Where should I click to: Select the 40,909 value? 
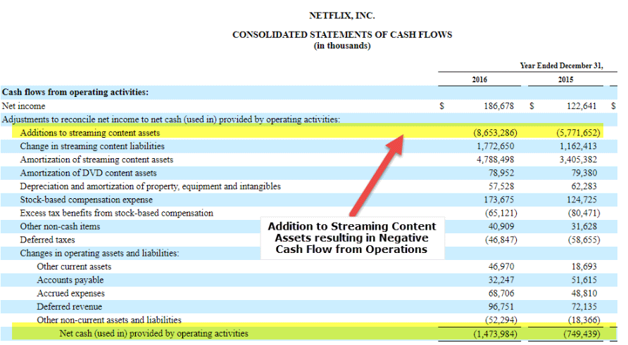pyautogui.click(x=501, y=226)
